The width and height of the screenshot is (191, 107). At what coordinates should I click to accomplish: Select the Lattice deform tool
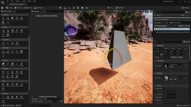pos(3,35)
